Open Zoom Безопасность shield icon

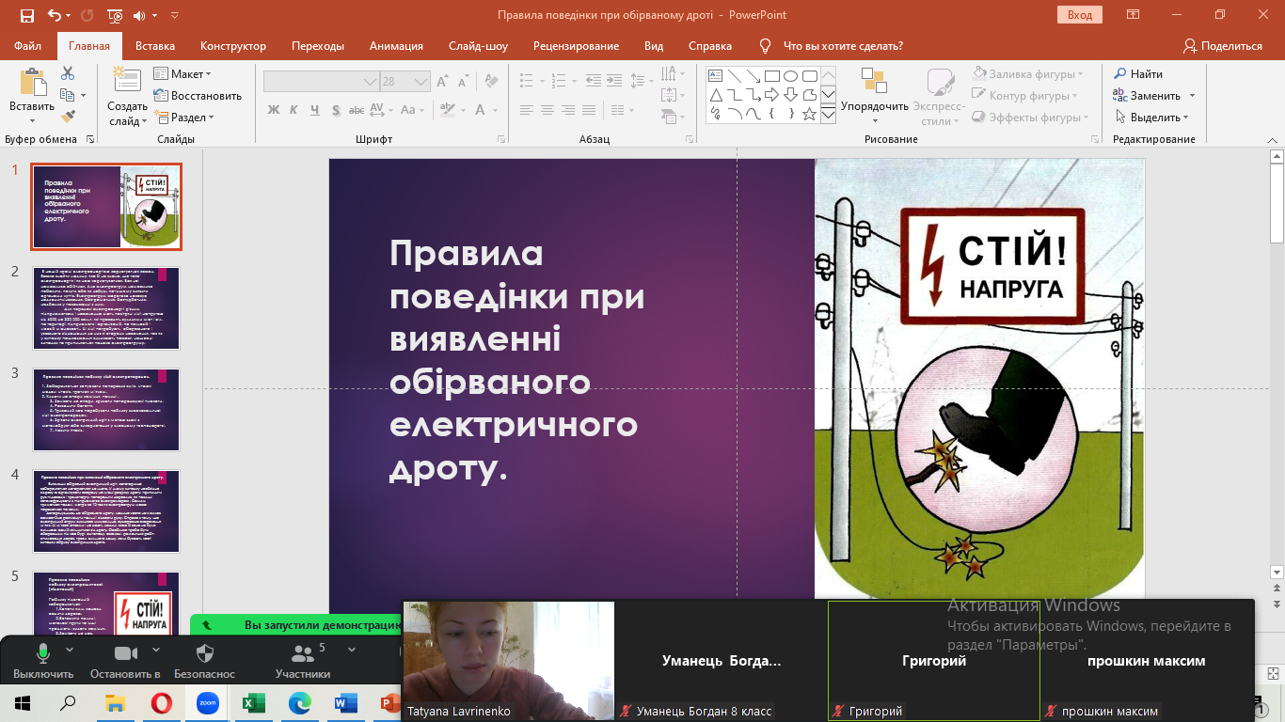coord(205,652)
